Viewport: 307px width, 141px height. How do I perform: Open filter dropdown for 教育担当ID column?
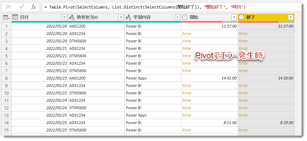click(x=121, y=17)
